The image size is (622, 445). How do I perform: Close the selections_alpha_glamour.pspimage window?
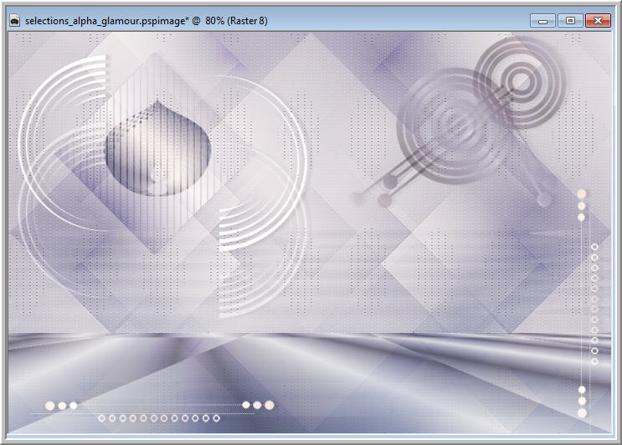click(599, 21)
